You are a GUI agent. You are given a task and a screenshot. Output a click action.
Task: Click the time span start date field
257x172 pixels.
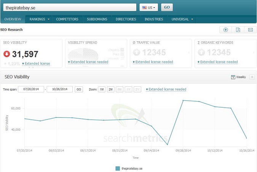31,89
